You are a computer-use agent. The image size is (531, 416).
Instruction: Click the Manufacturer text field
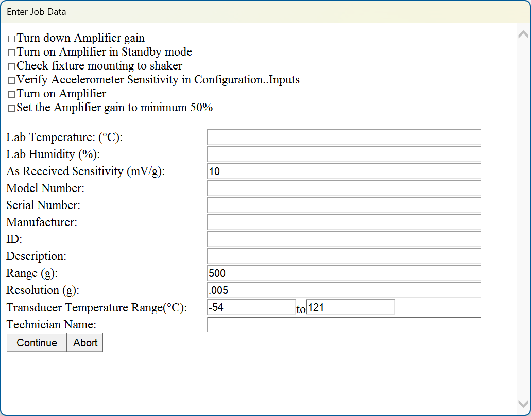(344, 222)
